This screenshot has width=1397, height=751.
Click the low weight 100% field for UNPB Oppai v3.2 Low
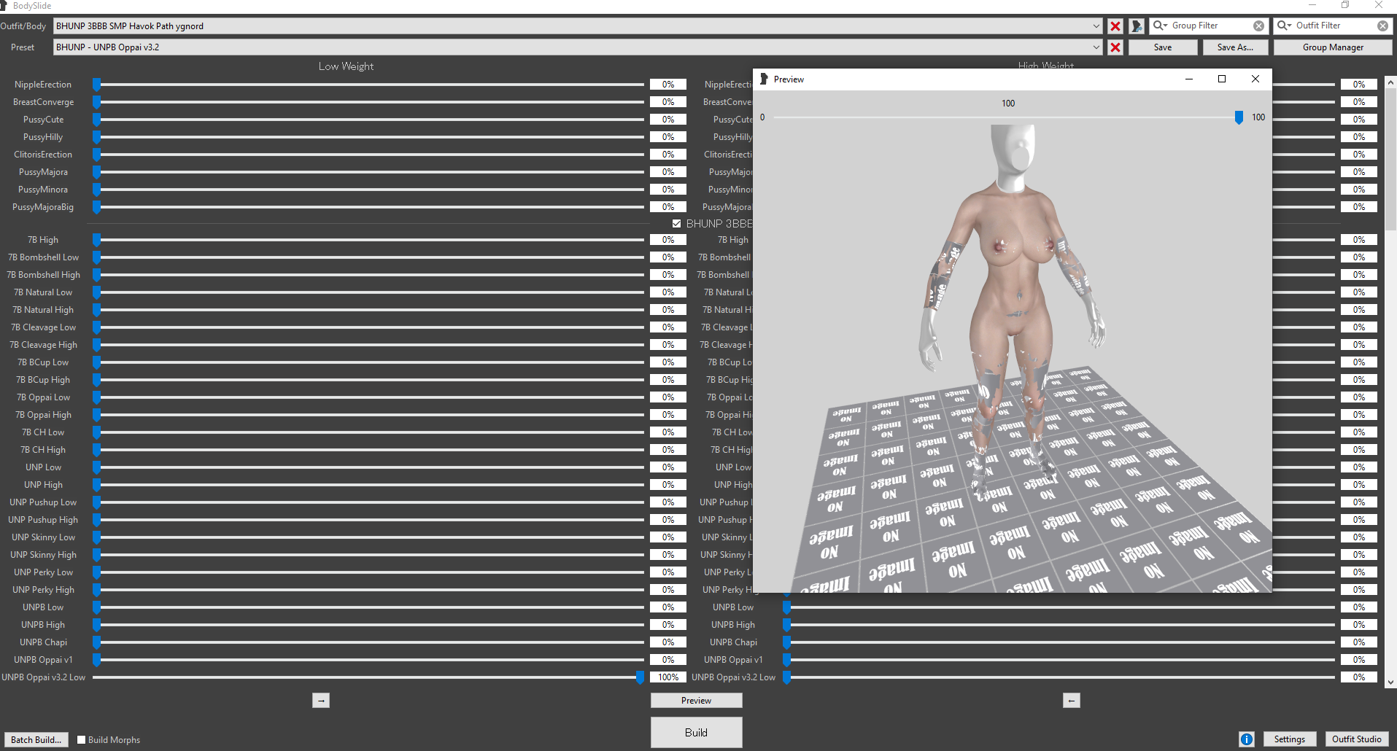coord(668,677)
